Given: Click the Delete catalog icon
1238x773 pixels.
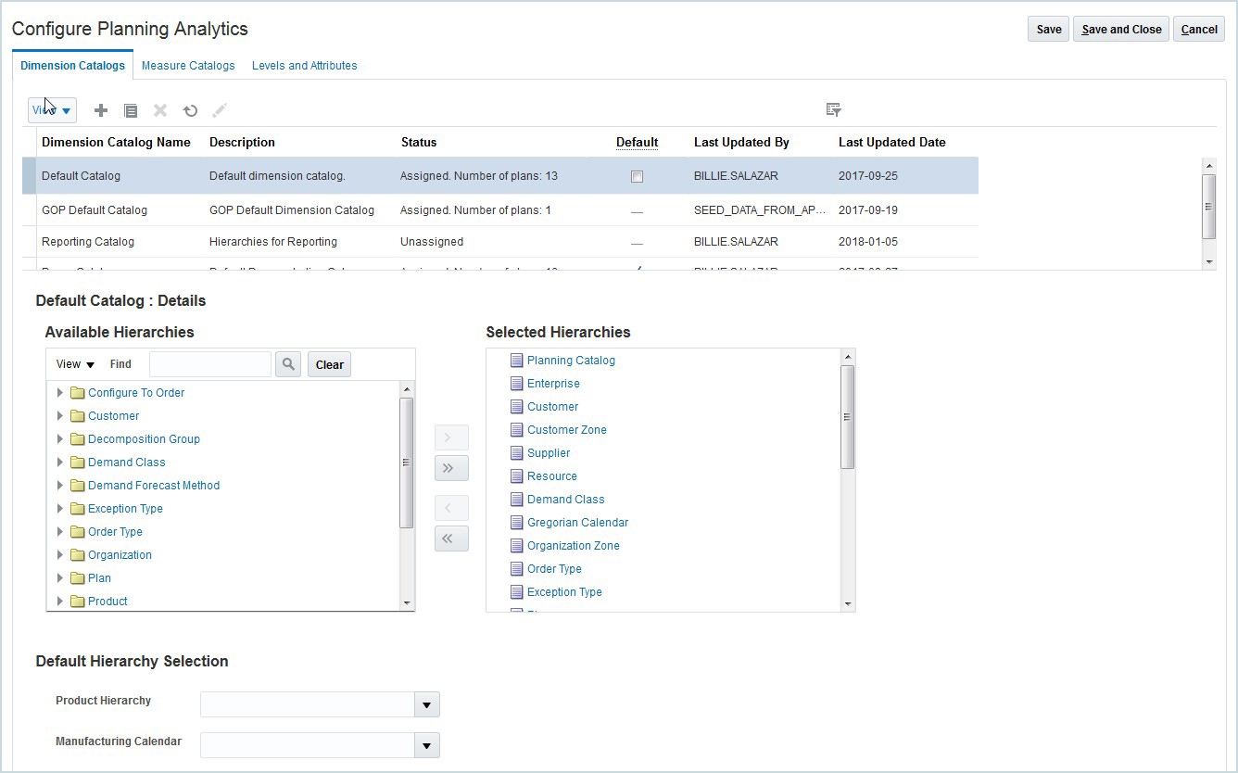Looking at the screenshot, I should pyautogui.click(x=159, y=110).
